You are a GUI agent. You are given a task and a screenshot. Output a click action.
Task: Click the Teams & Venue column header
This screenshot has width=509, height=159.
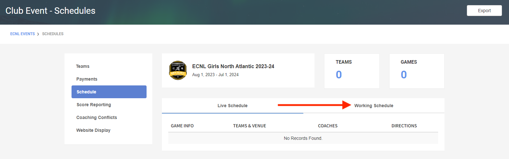click(x=250, y=126)
